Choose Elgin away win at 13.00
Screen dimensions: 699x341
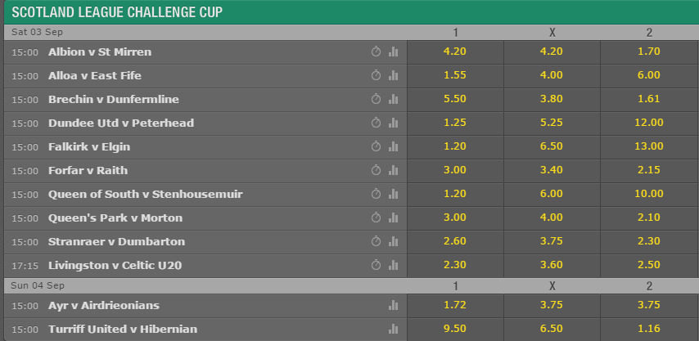pos(649,146)
